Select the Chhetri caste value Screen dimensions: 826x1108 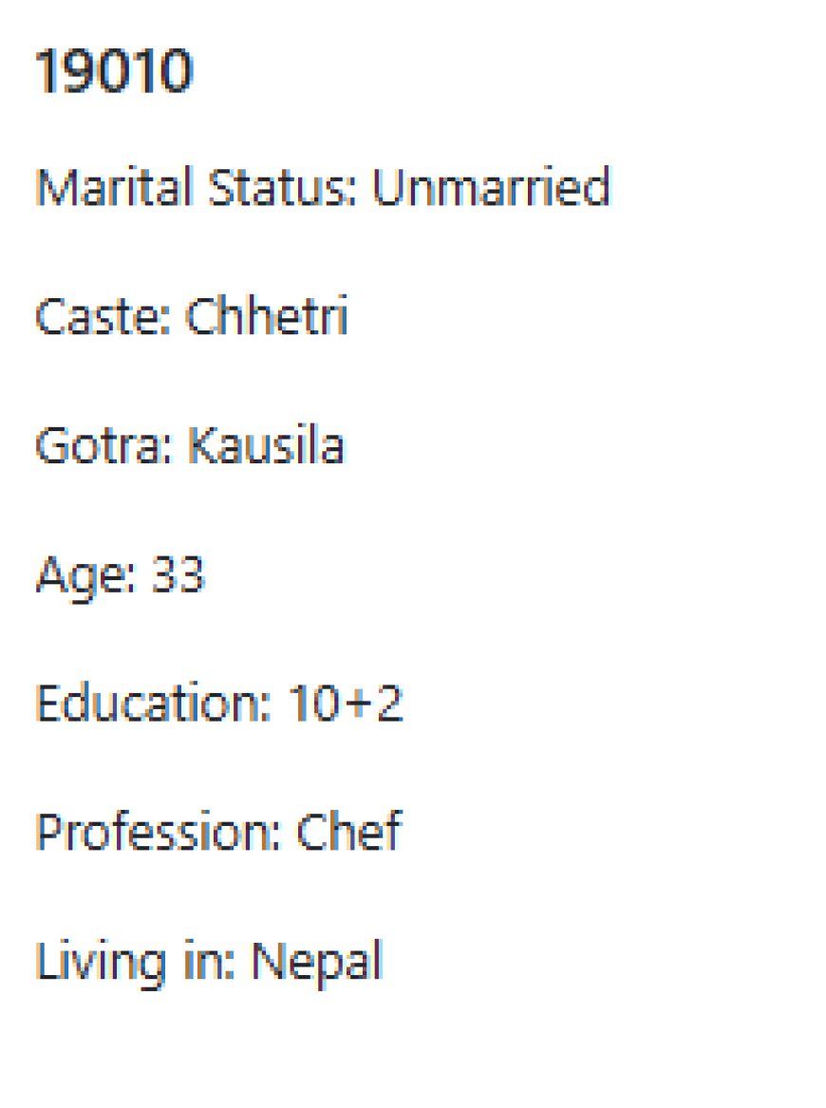[267, 316]
